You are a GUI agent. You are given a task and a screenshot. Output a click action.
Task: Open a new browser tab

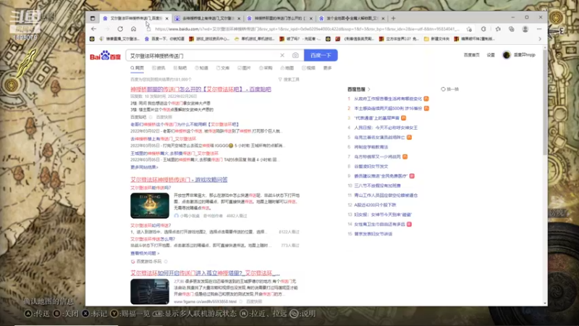click(x=393, y=18)
